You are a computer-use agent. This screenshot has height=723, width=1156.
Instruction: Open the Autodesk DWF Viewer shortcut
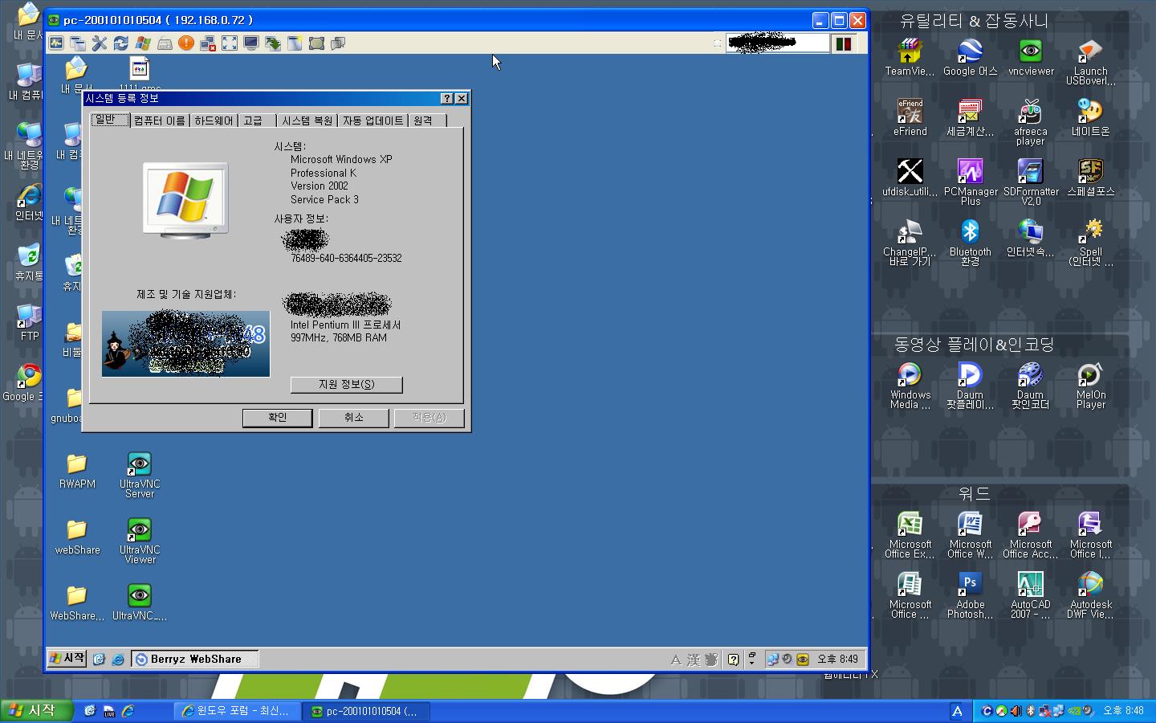coord(1090,595)
